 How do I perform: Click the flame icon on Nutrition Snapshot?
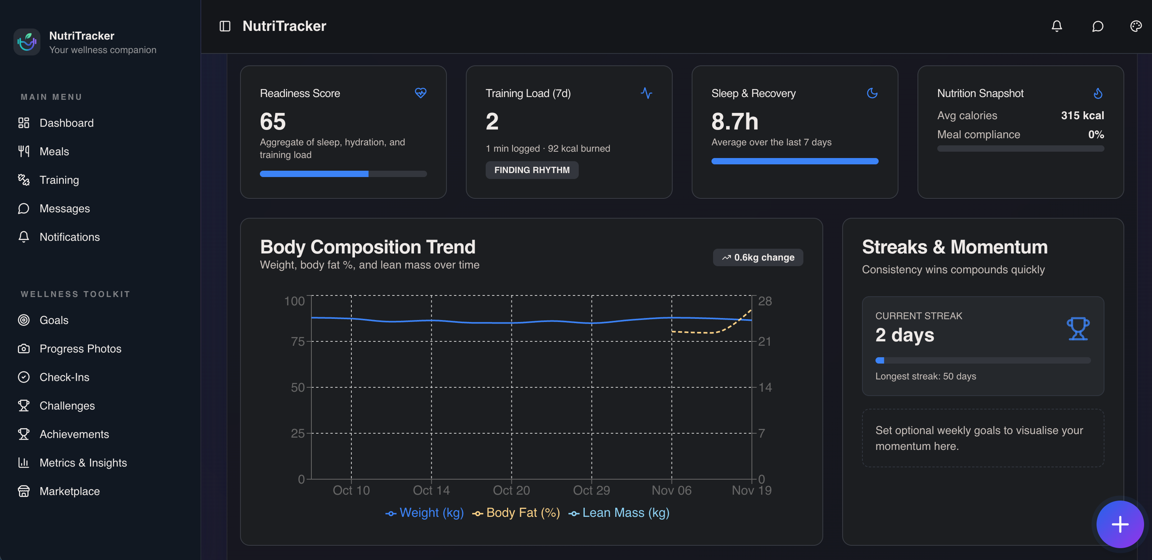click(1097, 93)
